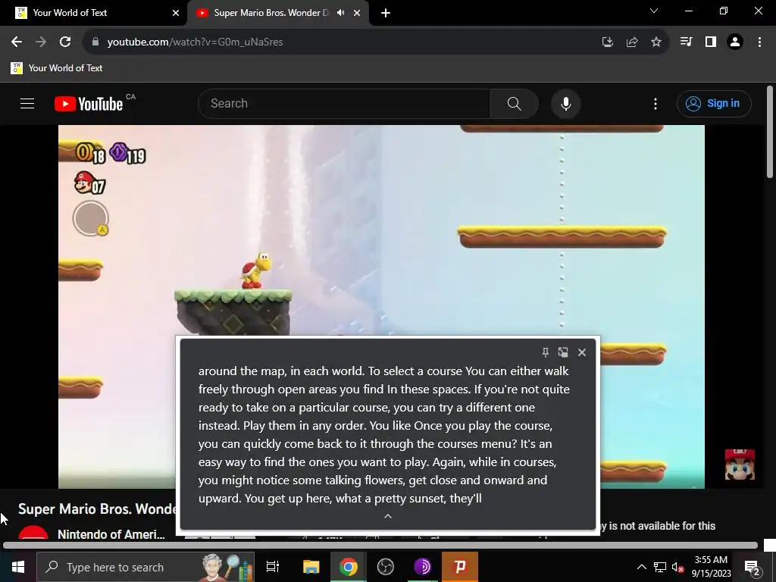Toggle the browser side panel
The height and width of the screenshot is (582, 776).
[711, 42]
